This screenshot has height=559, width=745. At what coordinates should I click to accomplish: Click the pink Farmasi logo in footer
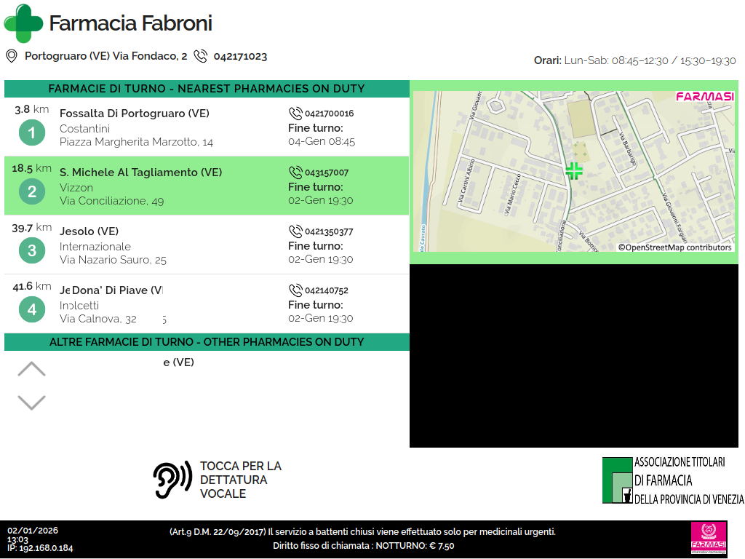point(708,539)
